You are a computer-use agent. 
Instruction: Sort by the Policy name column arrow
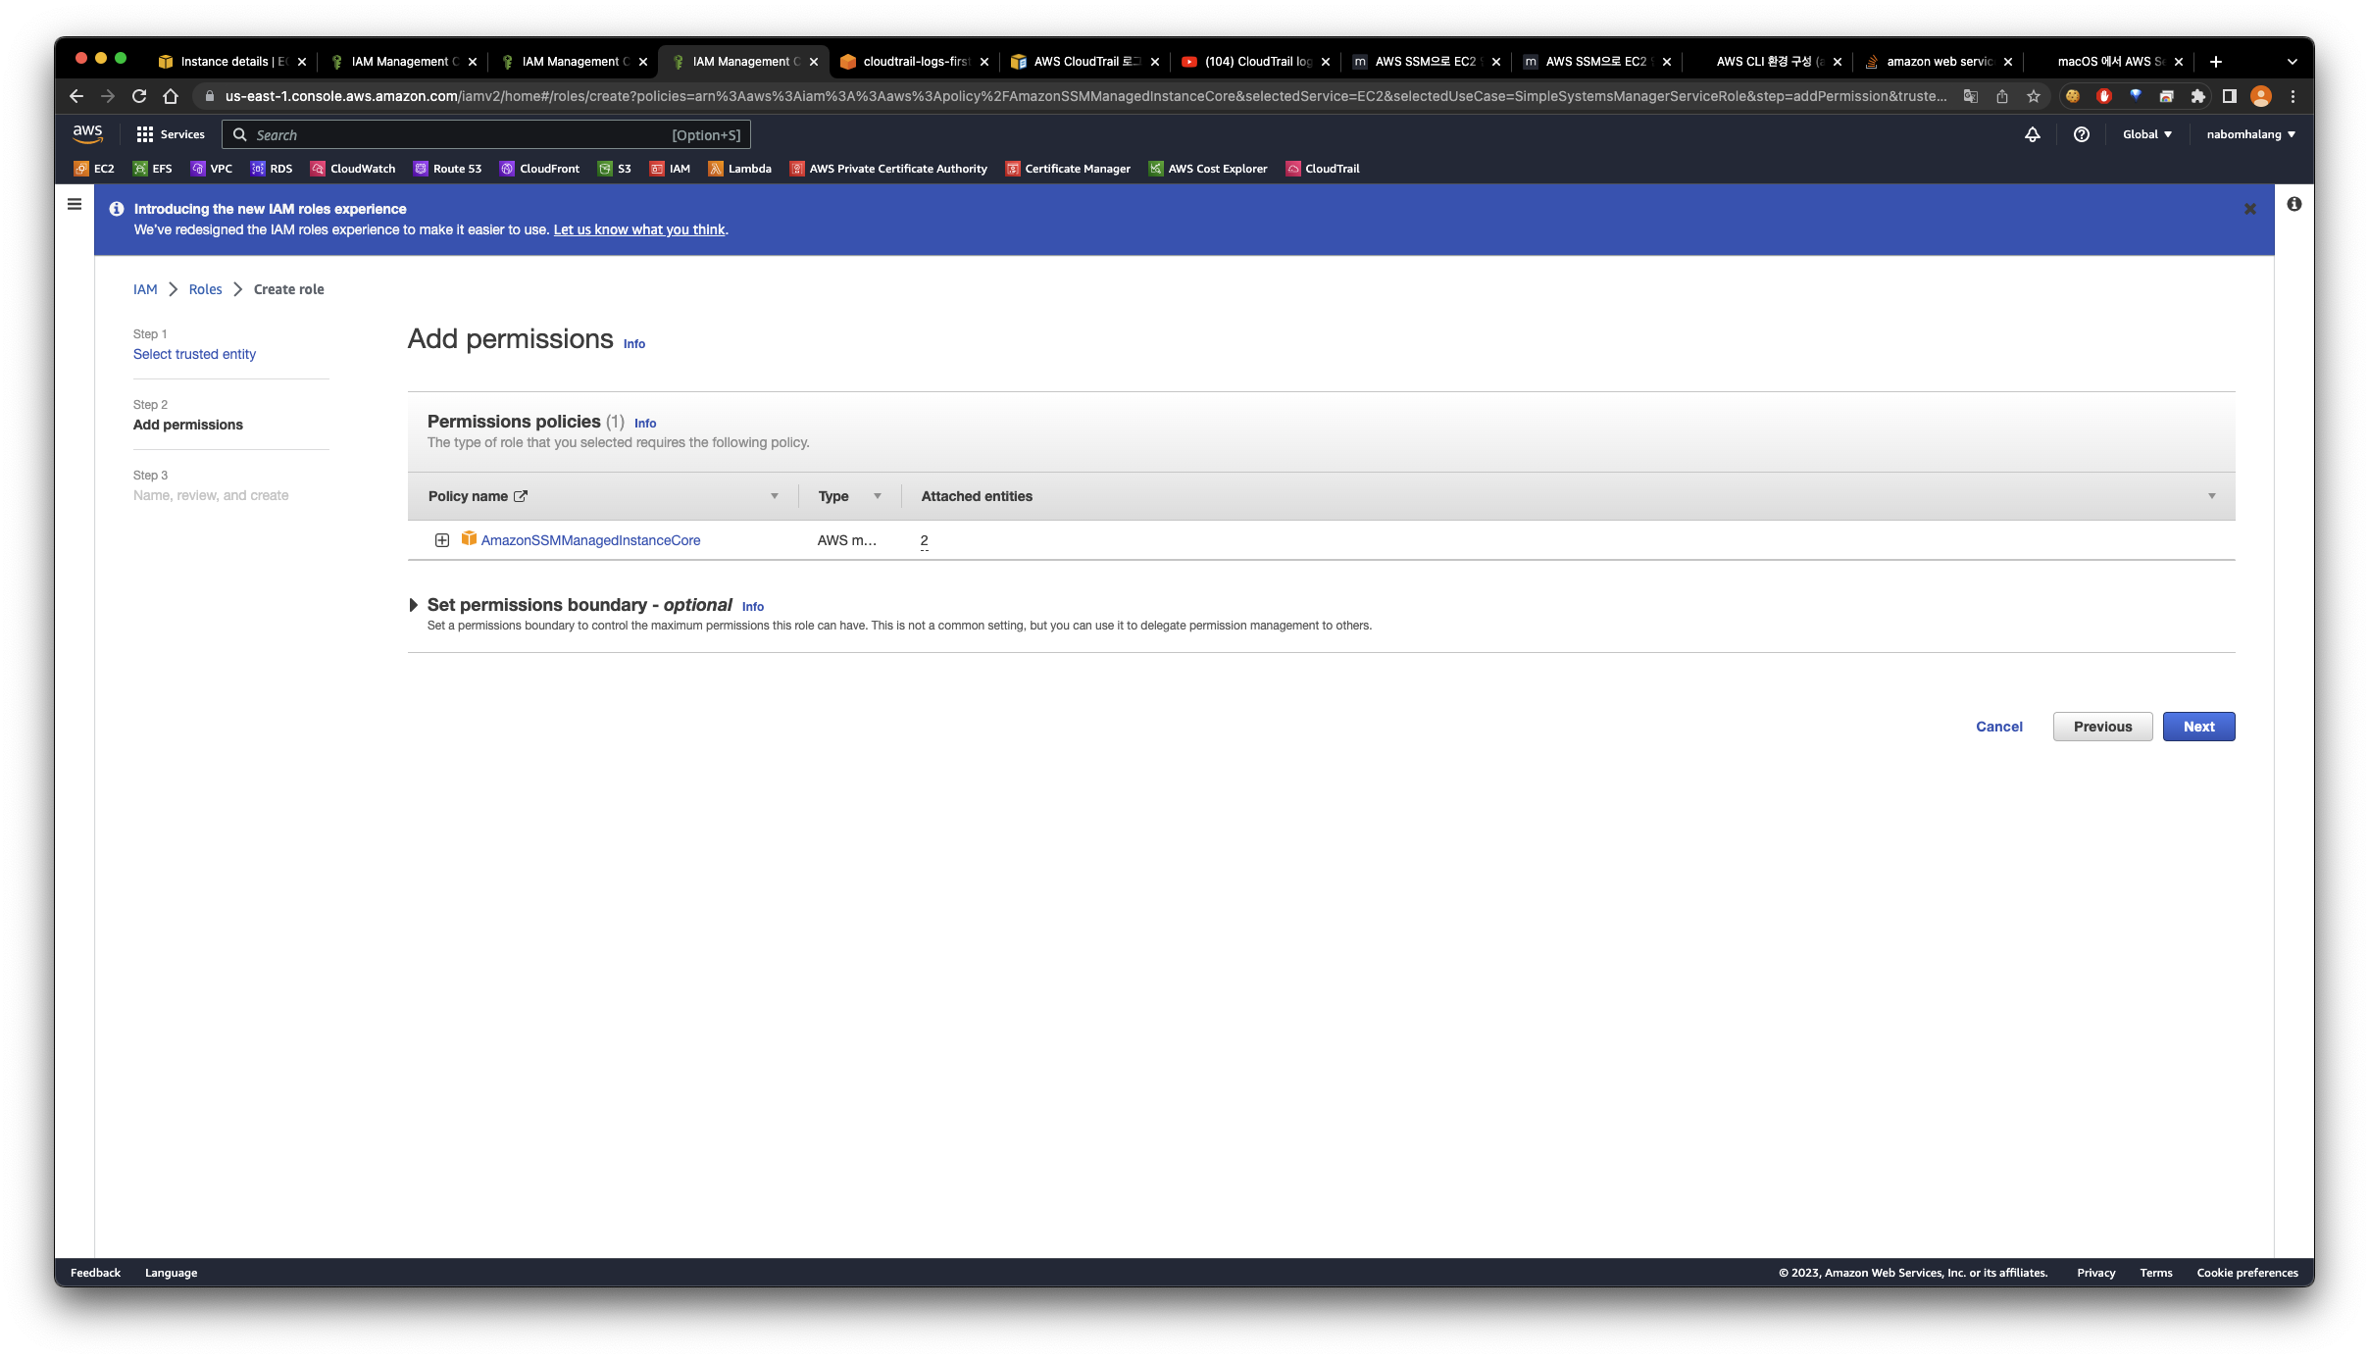(x=774, y=496)
